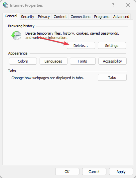Open the Content tab
The width and height of the screenshot is (136, 178).
60,17
